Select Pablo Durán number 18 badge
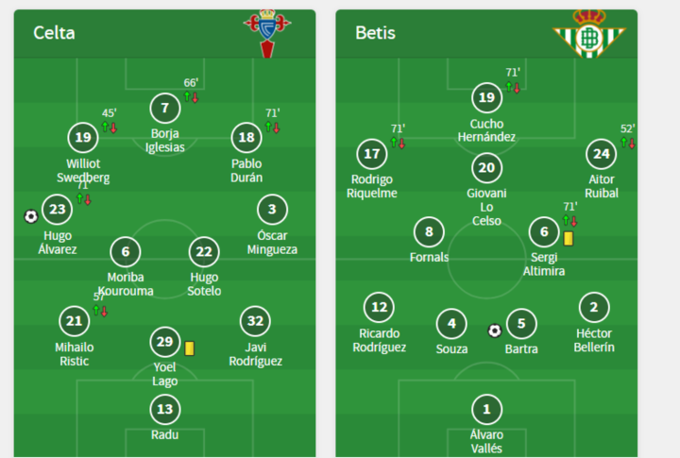Screen dimensions: 680x458 click(x=246, y=138)
